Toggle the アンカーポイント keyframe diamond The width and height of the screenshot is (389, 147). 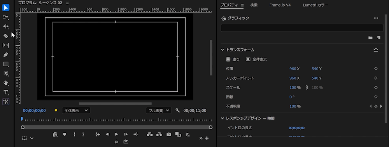click(x=376, y=78)
